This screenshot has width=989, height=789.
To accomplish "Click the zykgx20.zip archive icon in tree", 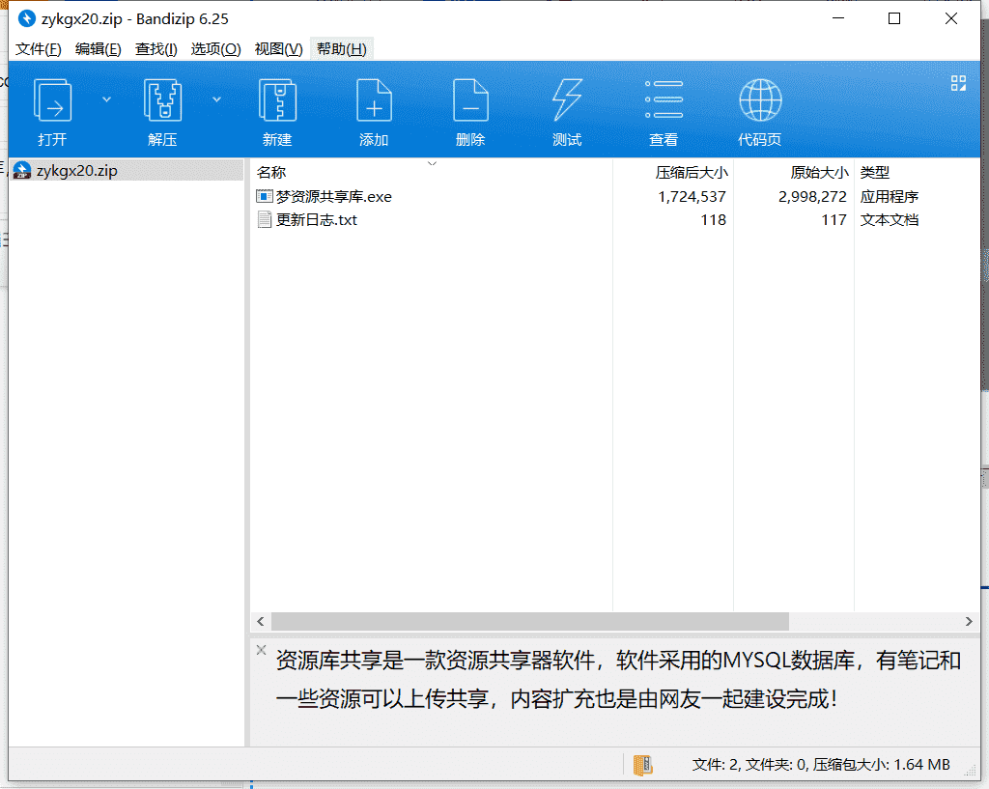I will (x=22, y=170).
